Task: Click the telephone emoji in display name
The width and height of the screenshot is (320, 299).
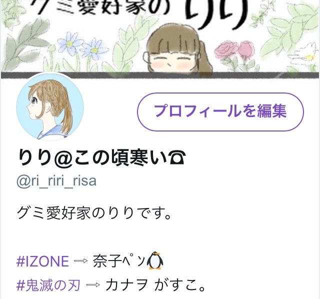Action: 178,157
